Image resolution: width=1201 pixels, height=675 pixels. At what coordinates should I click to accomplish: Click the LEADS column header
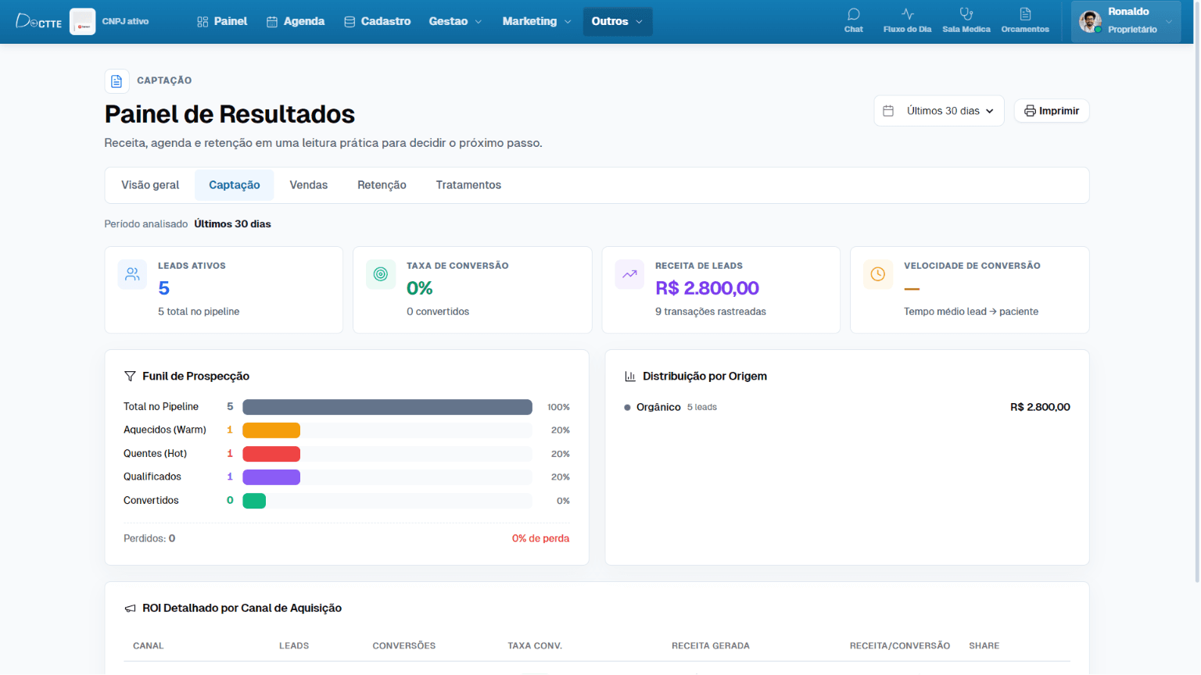coord(294,646)
